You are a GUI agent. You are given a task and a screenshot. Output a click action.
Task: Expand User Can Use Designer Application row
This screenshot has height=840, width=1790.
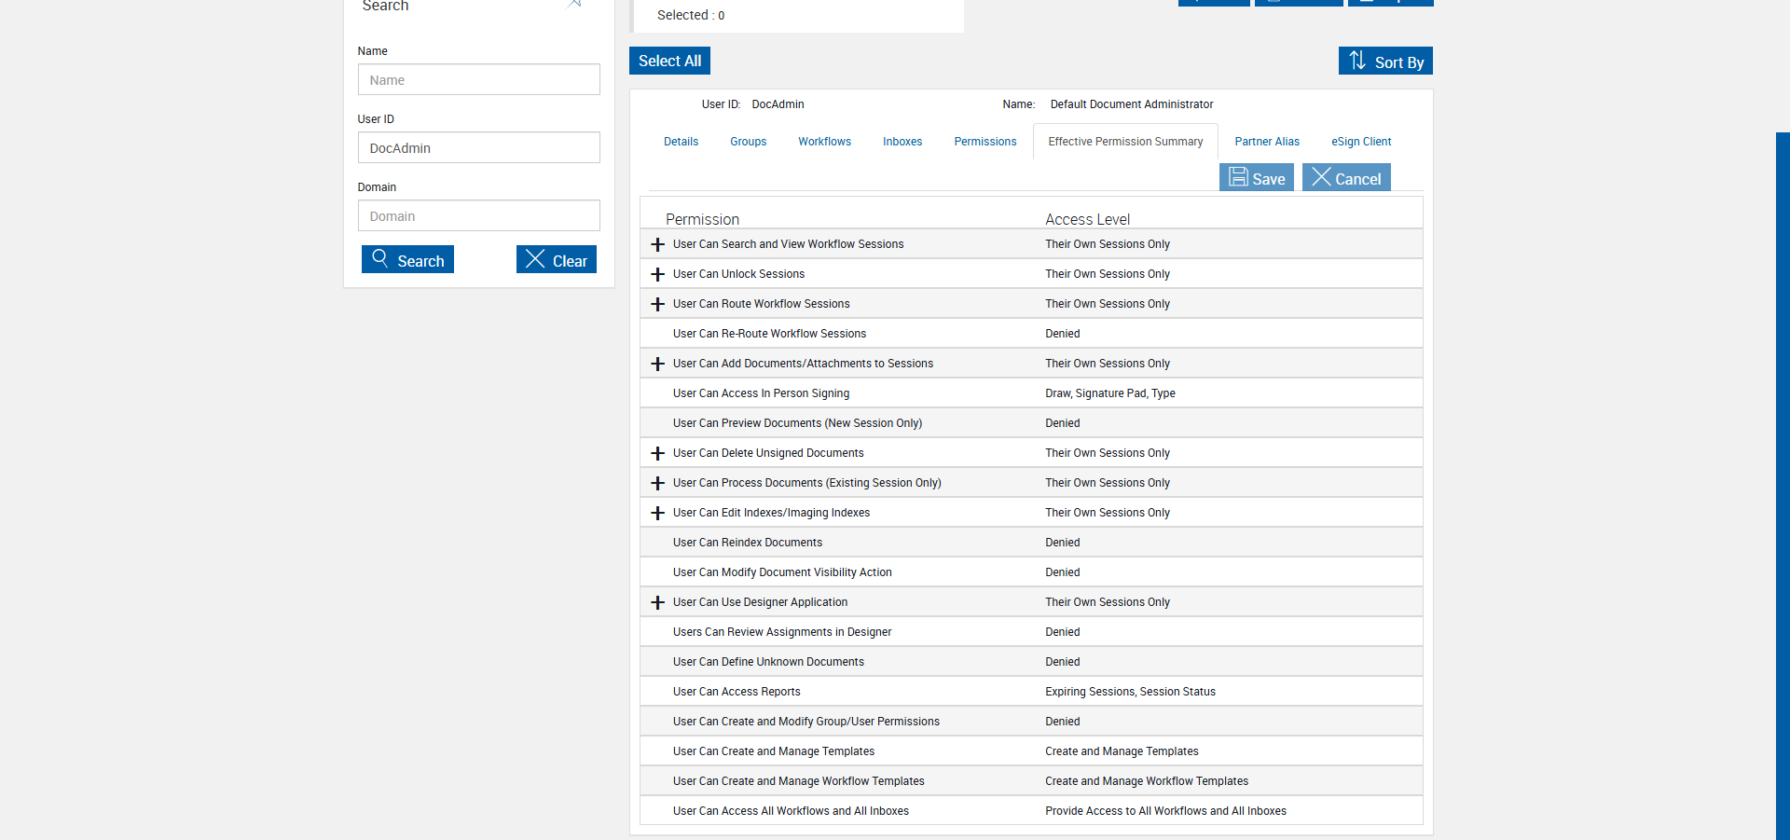click(x=657, y=602)
